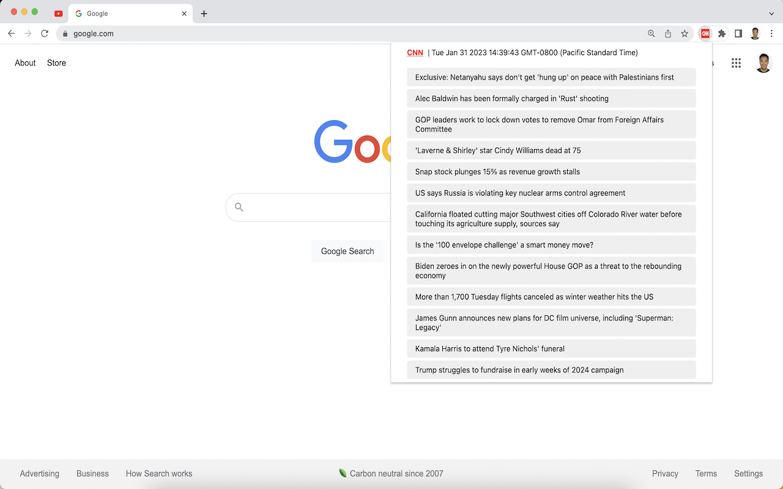Open the Store link
The height and width of the screenshot is (489, 783).
tap(56, 63)
